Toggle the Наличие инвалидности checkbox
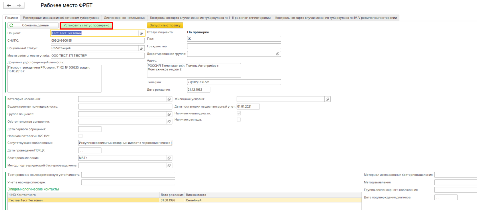Image resolution: width=477 pixels, height=210 pixels. (239, 113)
